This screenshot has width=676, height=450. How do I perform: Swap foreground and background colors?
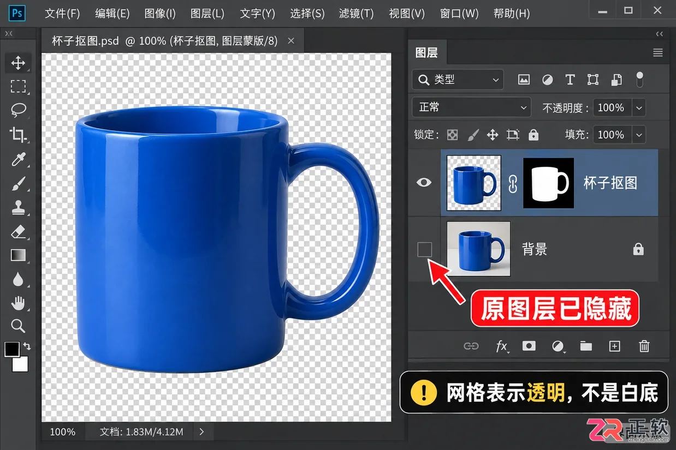click(x=27, y=346)
